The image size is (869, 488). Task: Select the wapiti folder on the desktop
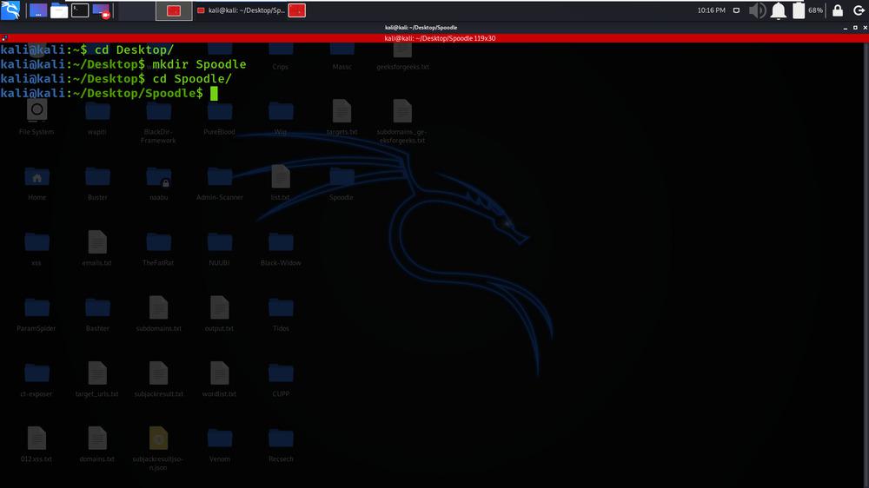(97, 118)
